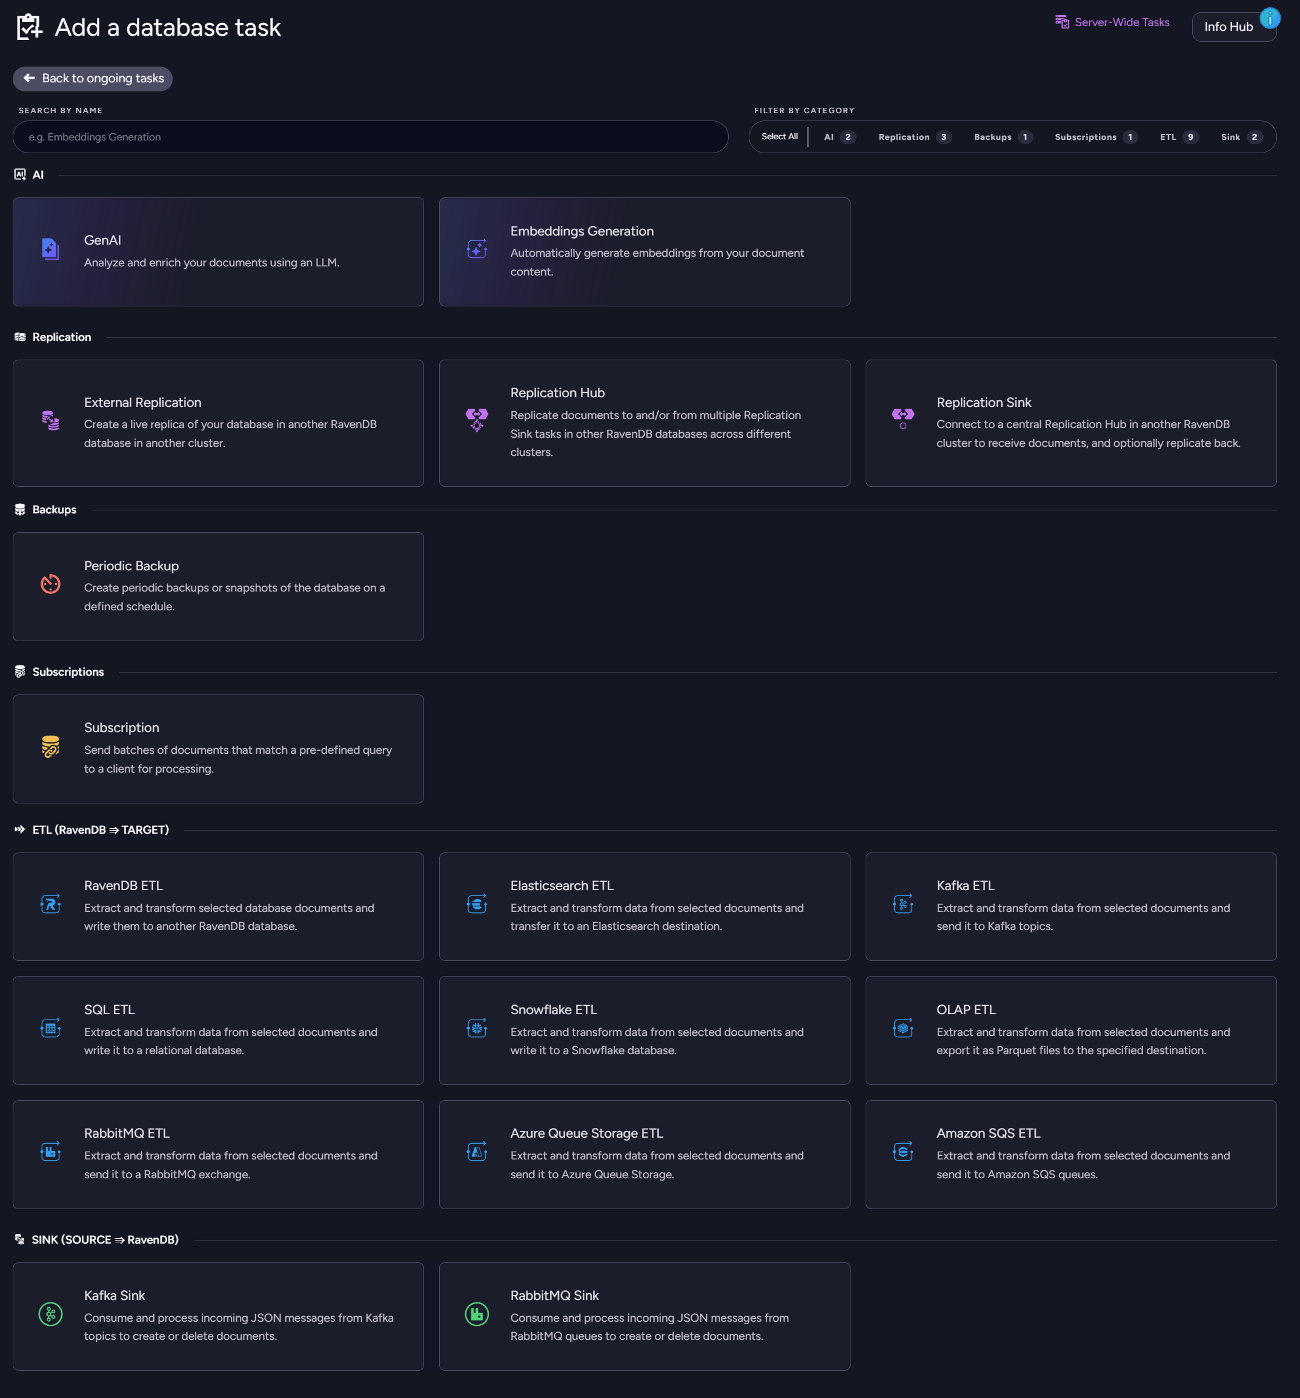Viewport: 1300px width, 1398px height.
Task: Toggle the Select All category filter
Action: (x=779, y=136)
